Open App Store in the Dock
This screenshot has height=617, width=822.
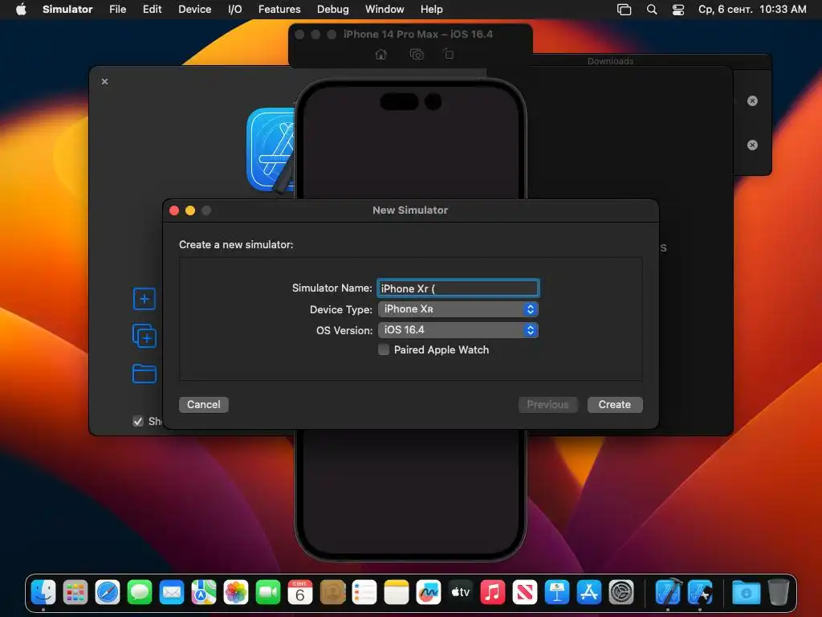coord(589,592)
